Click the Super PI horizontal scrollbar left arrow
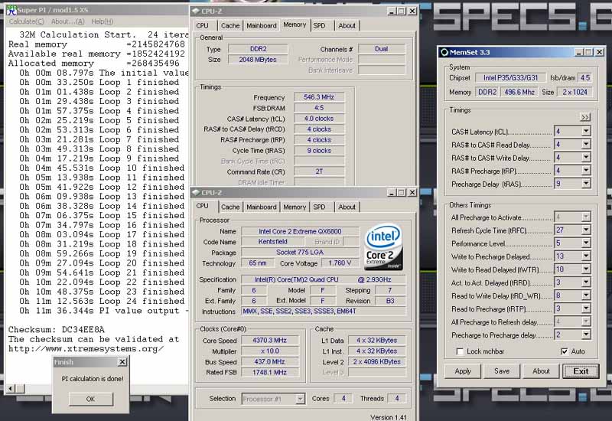 11,389
